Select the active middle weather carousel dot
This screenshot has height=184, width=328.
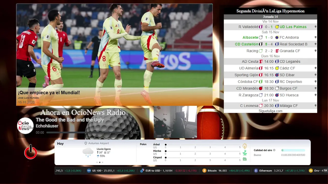pyautogui.click(x=100, y=162)
